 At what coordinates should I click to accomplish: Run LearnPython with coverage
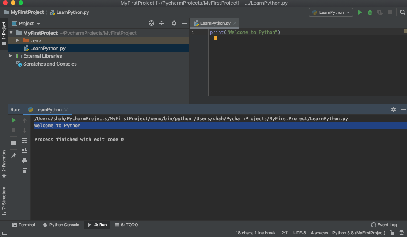click(x=380, y=12)
